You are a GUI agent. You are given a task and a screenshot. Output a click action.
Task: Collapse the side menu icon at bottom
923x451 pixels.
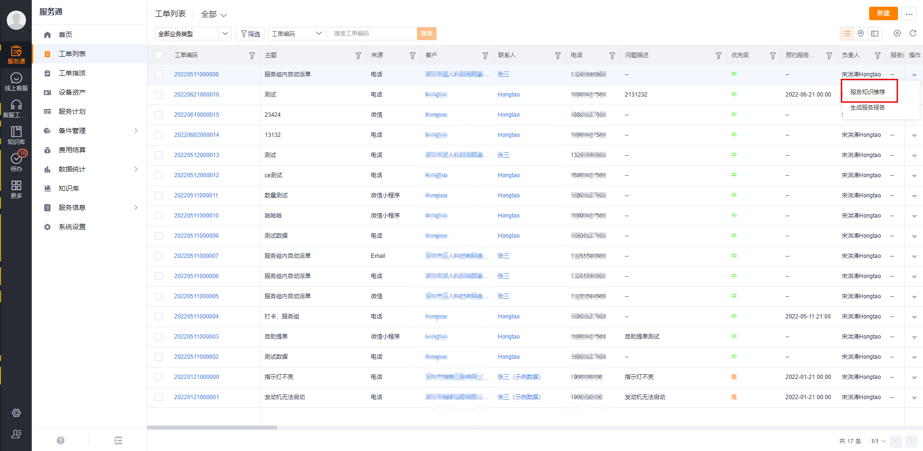(118, 440)
